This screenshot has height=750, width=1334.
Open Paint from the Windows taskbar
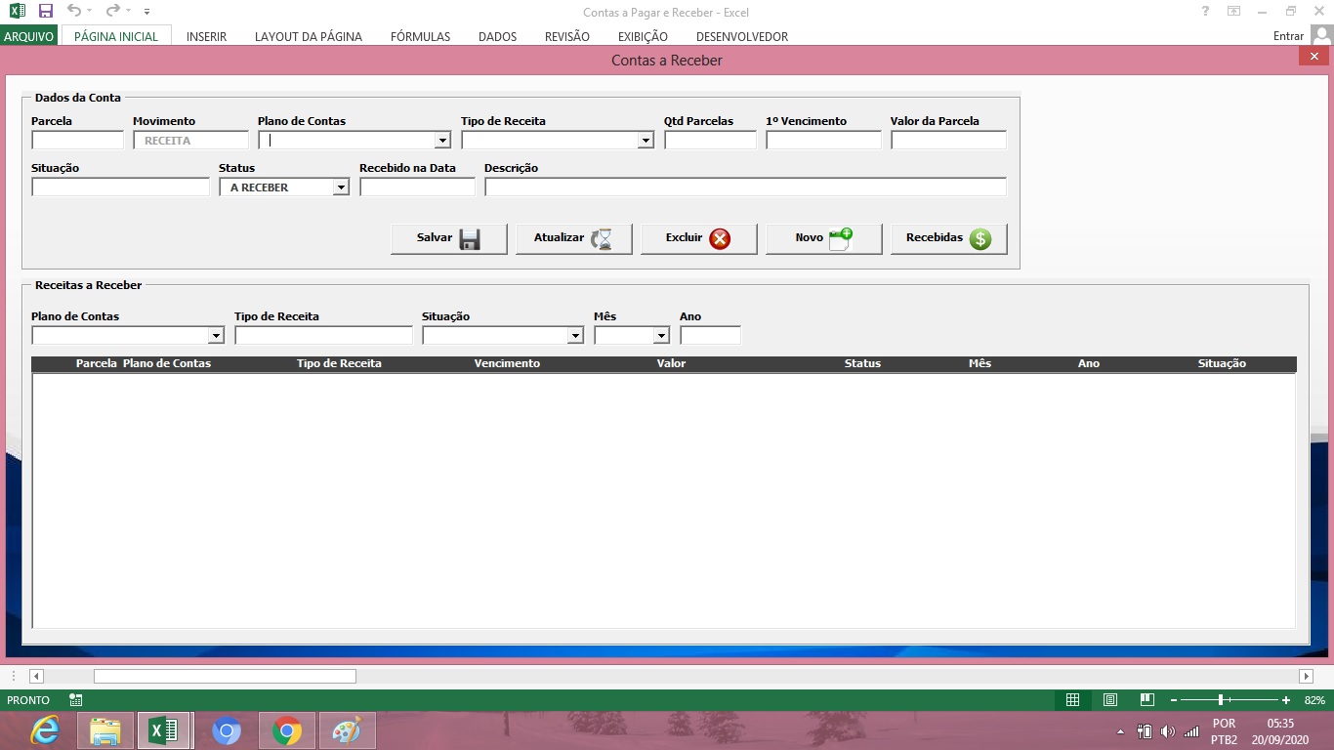347,730
